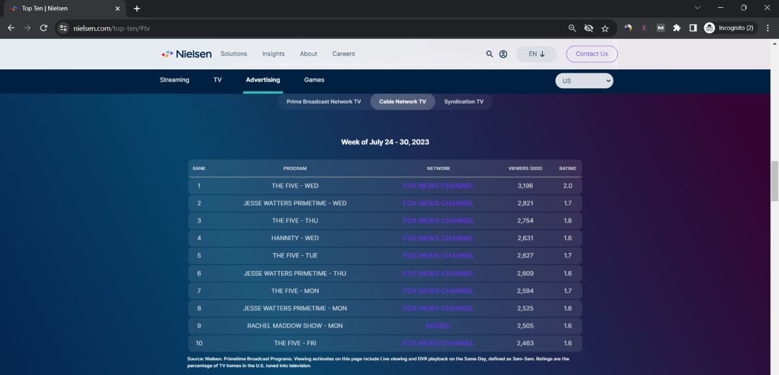Screen dimensions: 779x375
Task: Click the user account icon on Nielsen header
Action: point(503,54)
